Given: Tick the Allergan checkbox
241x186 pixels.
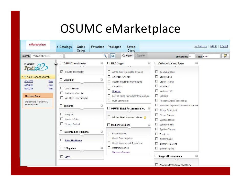Looking at the screenshot, I should coord(62,114).
